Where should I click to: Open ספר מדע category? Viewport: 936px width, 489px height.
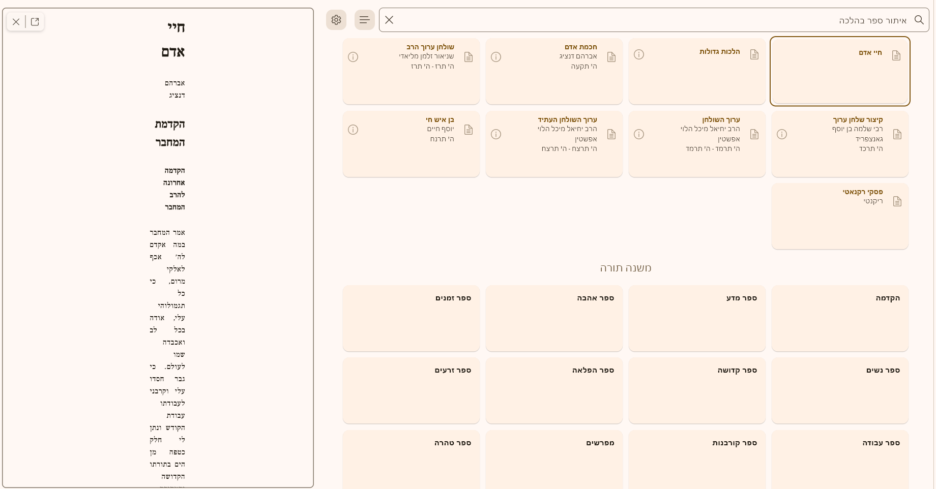click(x=697, y=318)
